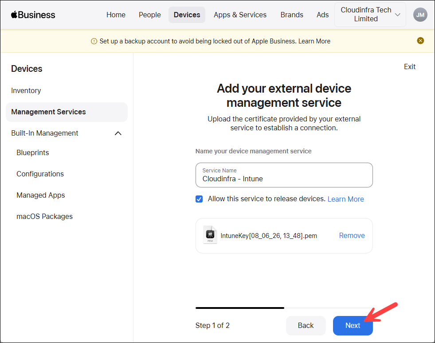
Task: Click the IntuneKey[08_06_26, 13_48].pem filename
Action: 269,236
